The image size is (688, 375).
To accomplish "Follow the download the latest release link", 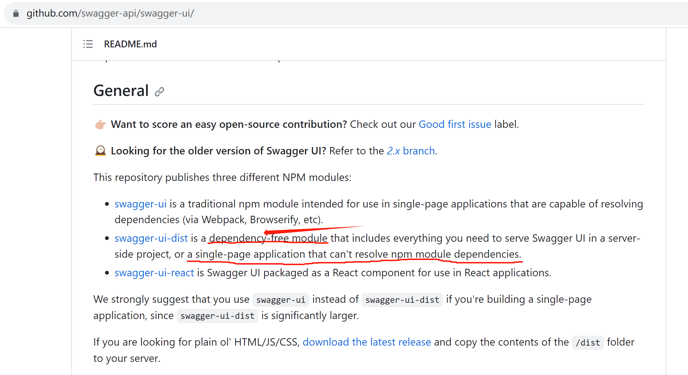I will [367, 342].
